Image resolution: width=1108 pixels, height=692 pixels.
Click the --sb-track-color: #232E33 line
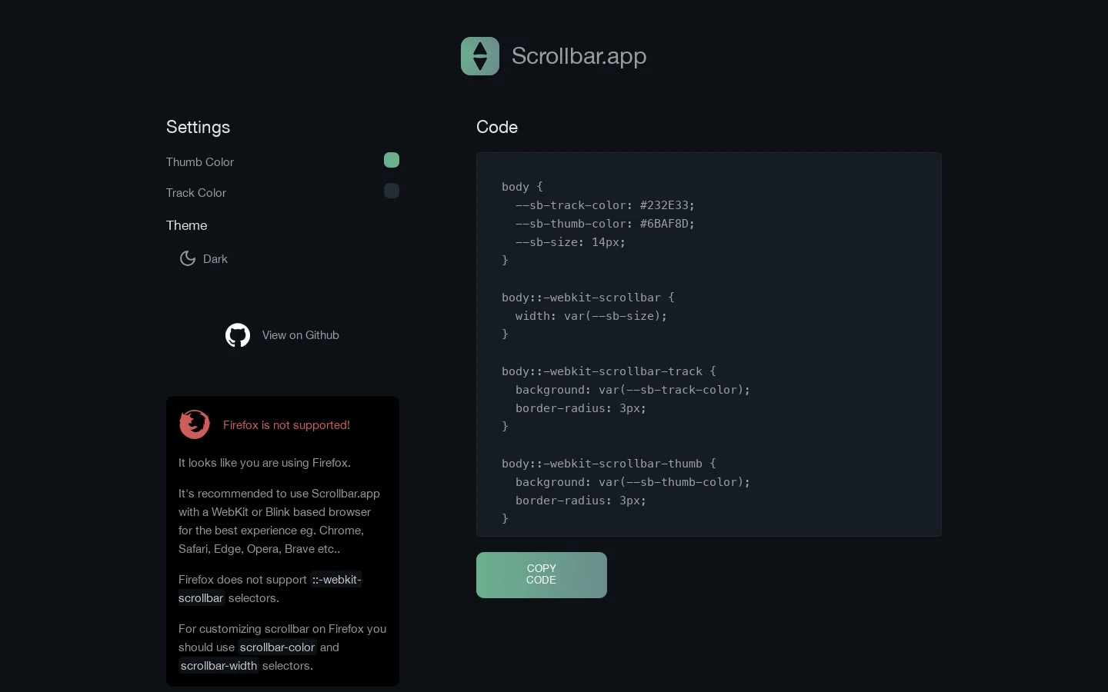[x=605, y=205]
